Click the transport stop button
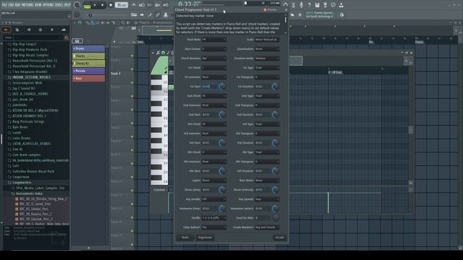The image size is (463, 260). pyautogui.click(x=103, y=5)
